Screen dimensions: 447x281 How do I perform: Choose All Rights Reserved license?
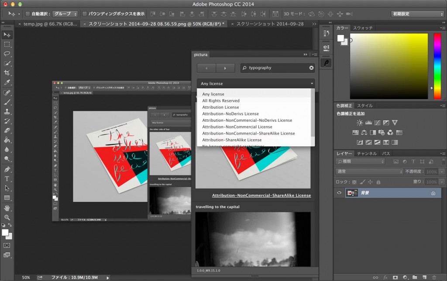click(x=221, y=101)
